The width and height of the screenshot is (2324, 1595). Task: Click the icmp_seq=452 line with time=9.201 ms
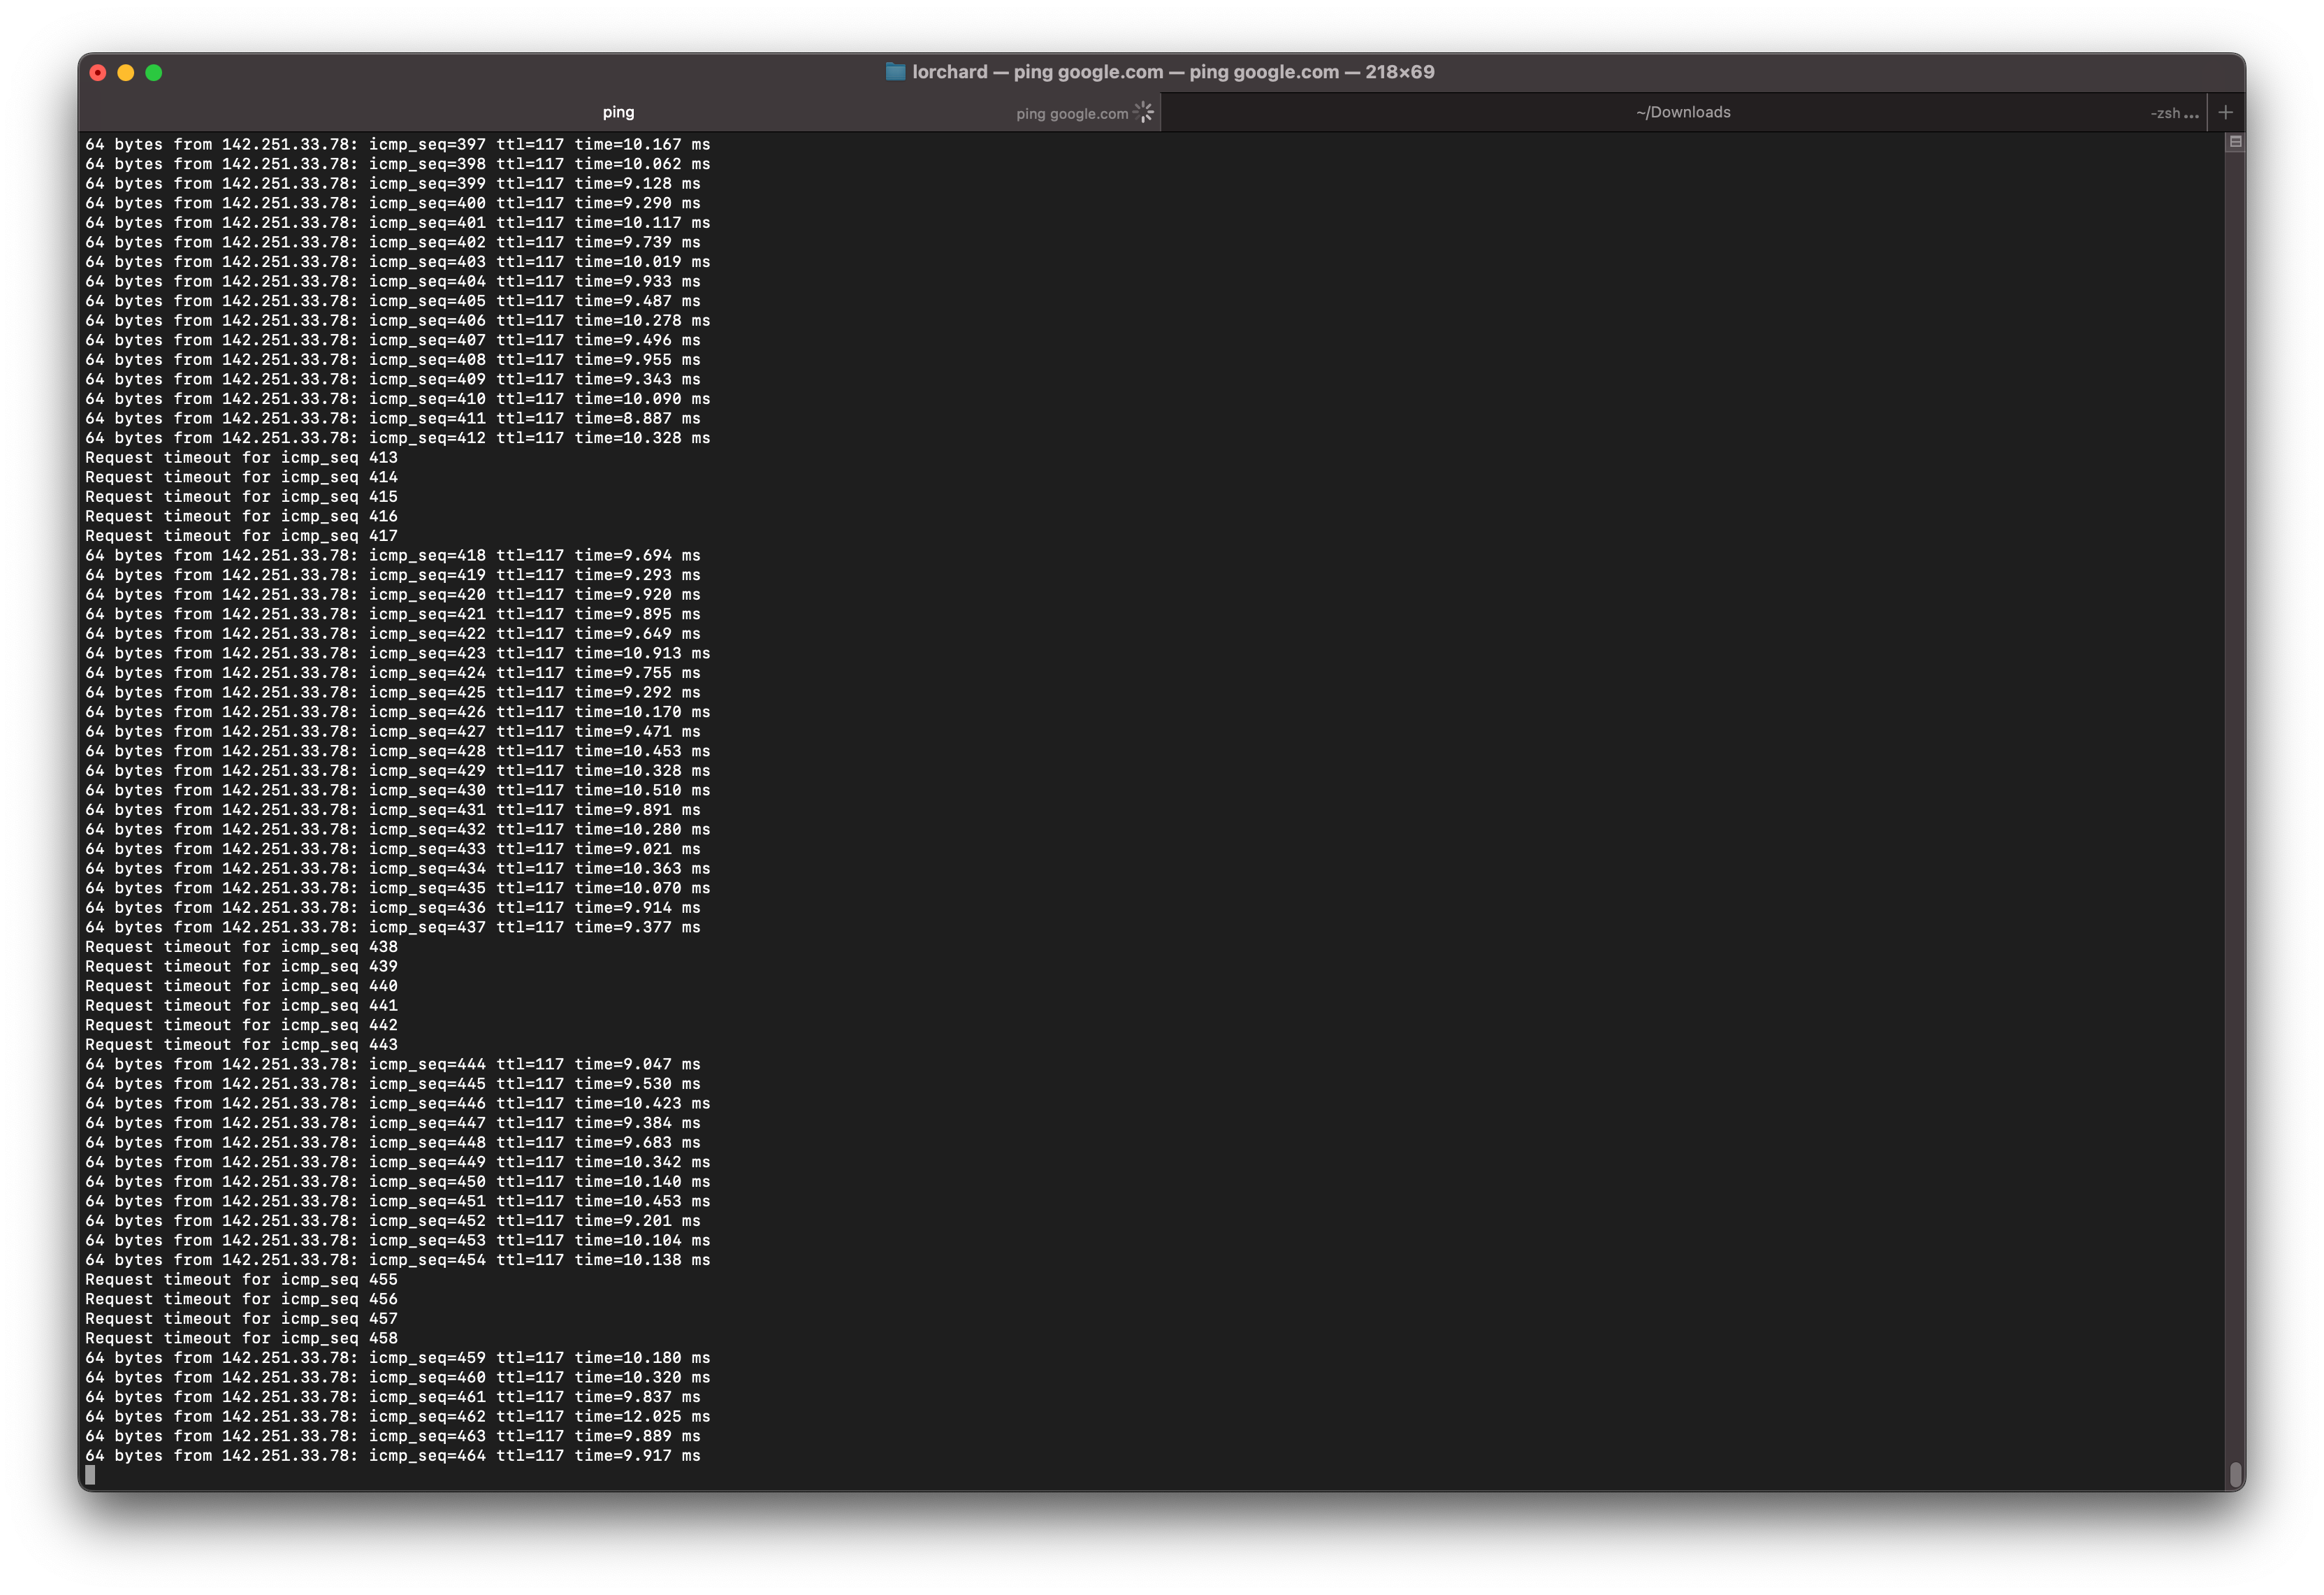392,1220
